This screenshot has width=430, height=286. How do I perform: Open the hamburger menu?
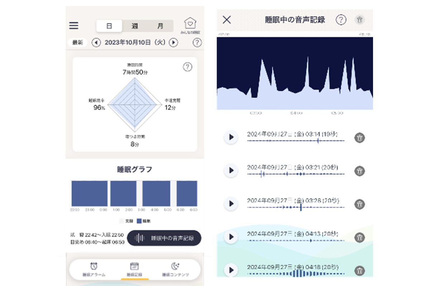(x=74, y=26)
